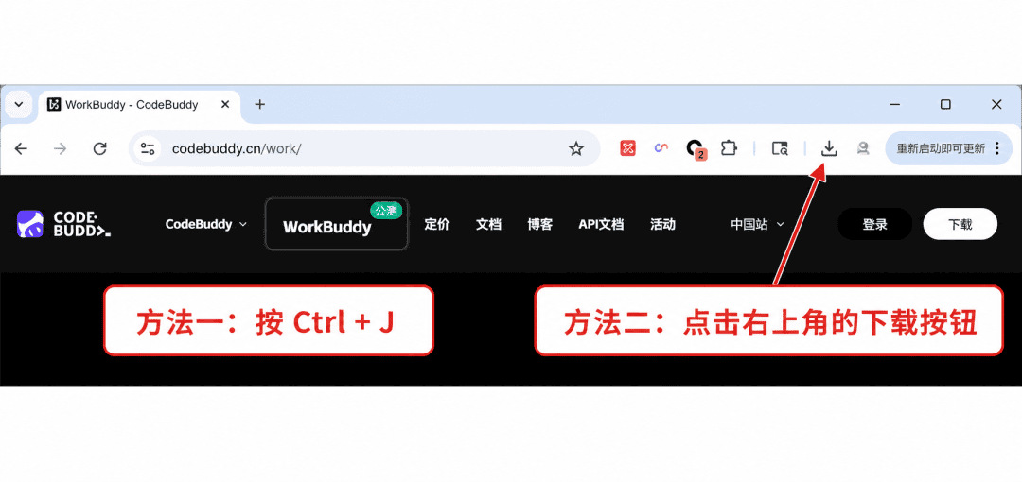Image resolution: width=1022 pixels, height=482 pixels.
Task: Open the WorkBuddy nav item
Action: 336,224
